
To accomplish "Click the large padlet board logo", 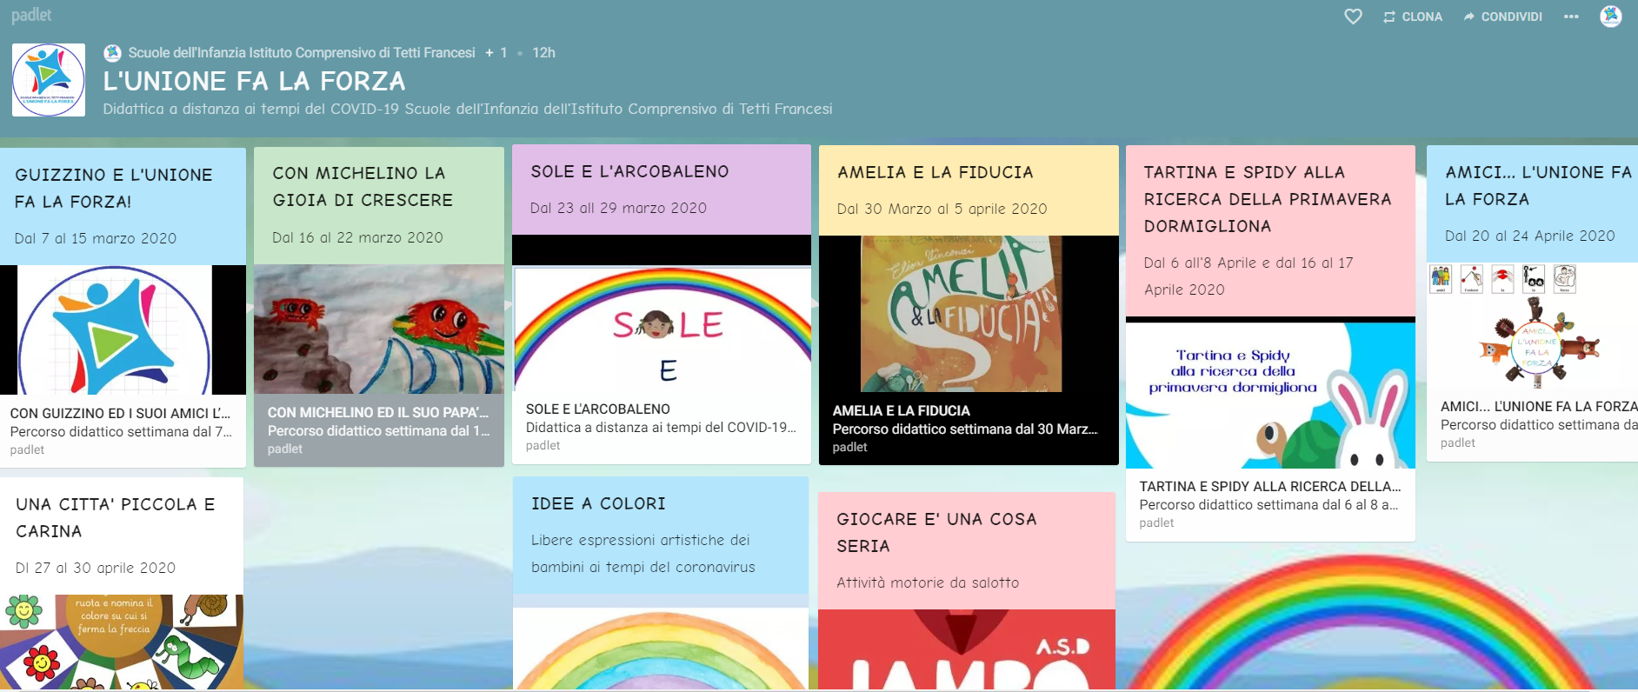I will pyautogui.click(x=49, y=80).
